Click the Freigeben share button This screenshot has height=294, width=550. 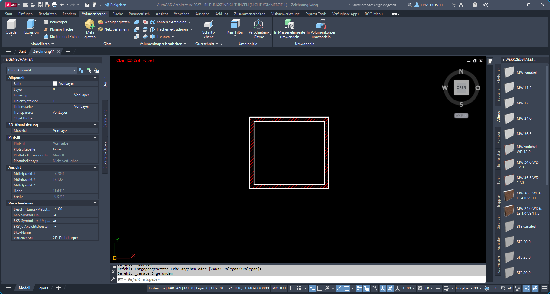point(115,5)
